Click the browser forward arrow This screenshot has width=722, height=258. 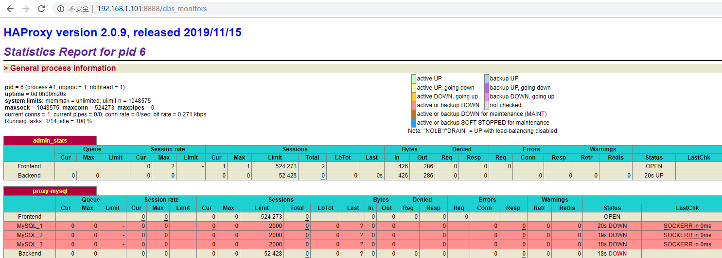pyautogui.click(x=26, y=9)
